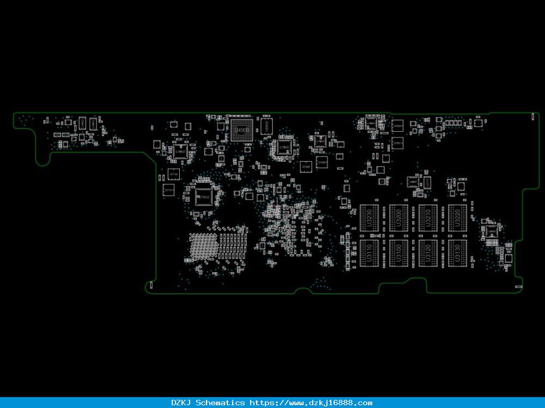Select the U3110 memory chip footprint
The height and width of the screenshot is (408, 545).
pyautogui.click(x=369, y=254)
